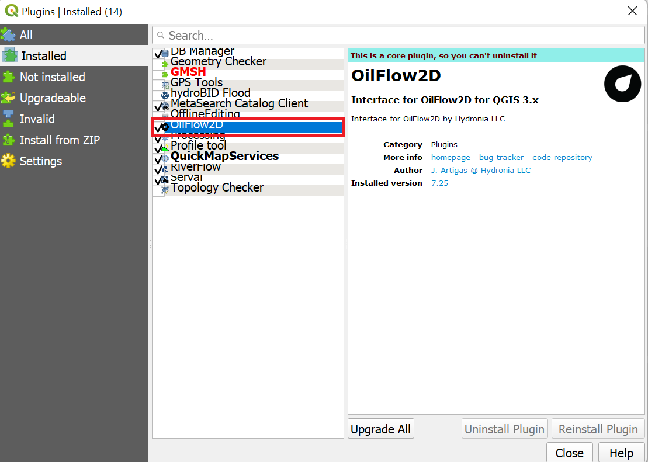Enable the Geometry Checker checkbox

click(x=157, y=64)
